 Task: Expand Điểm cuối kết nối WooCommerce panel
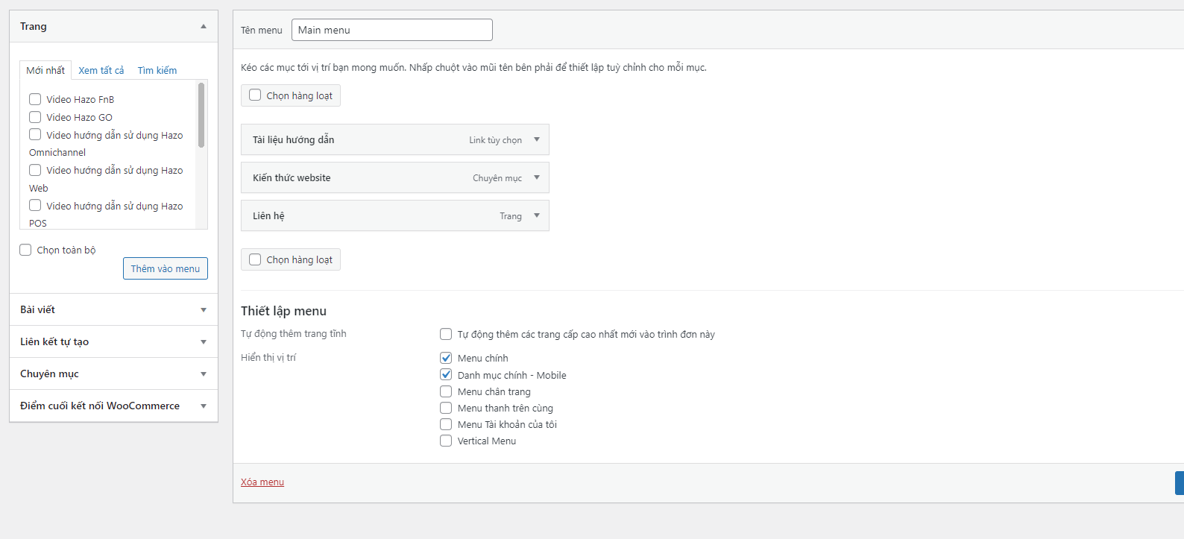(x=204, y=406)
